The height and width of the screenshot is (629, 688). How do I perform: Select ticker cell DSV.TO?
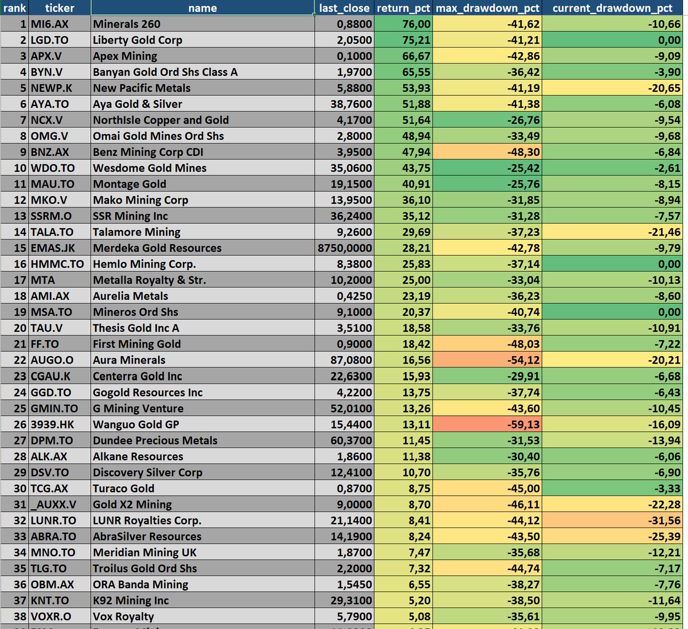click(x=60, y=473)
